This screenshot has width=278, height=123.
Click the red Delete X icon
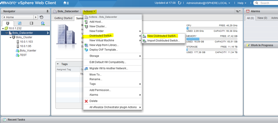tap(86, 101)
